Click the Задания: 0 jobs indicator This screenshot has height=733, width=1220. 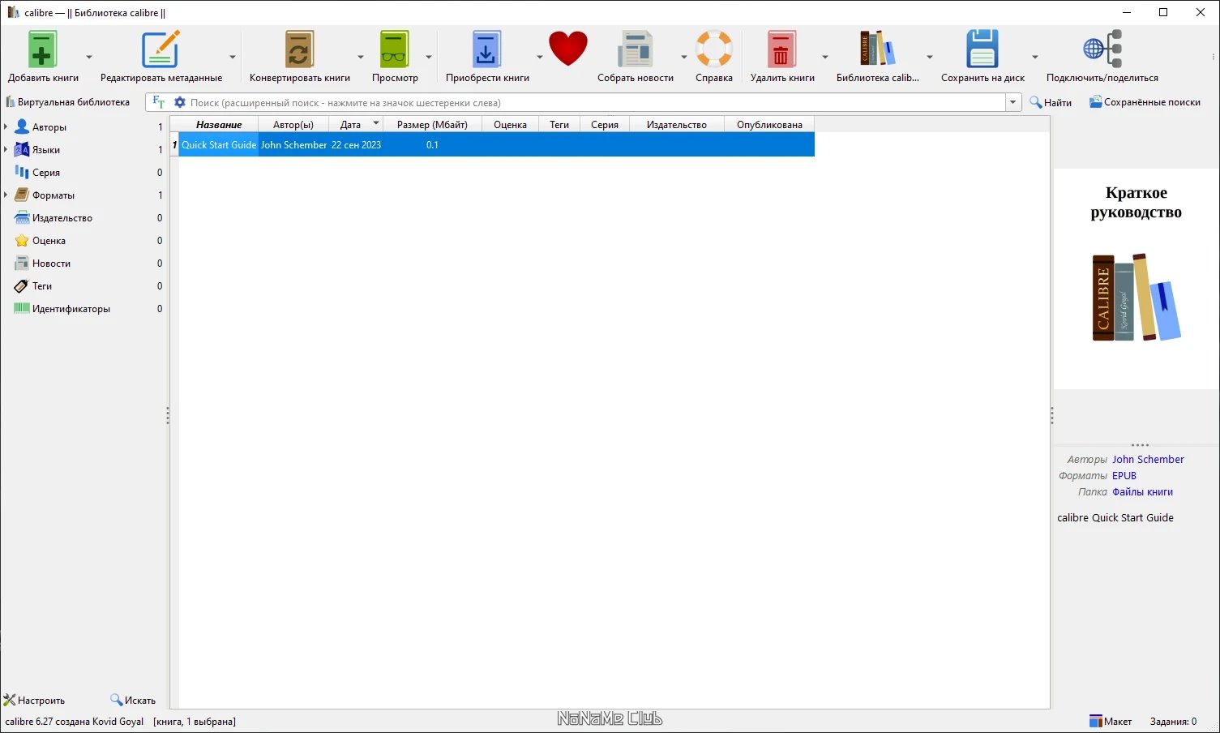click(1173, 722)
